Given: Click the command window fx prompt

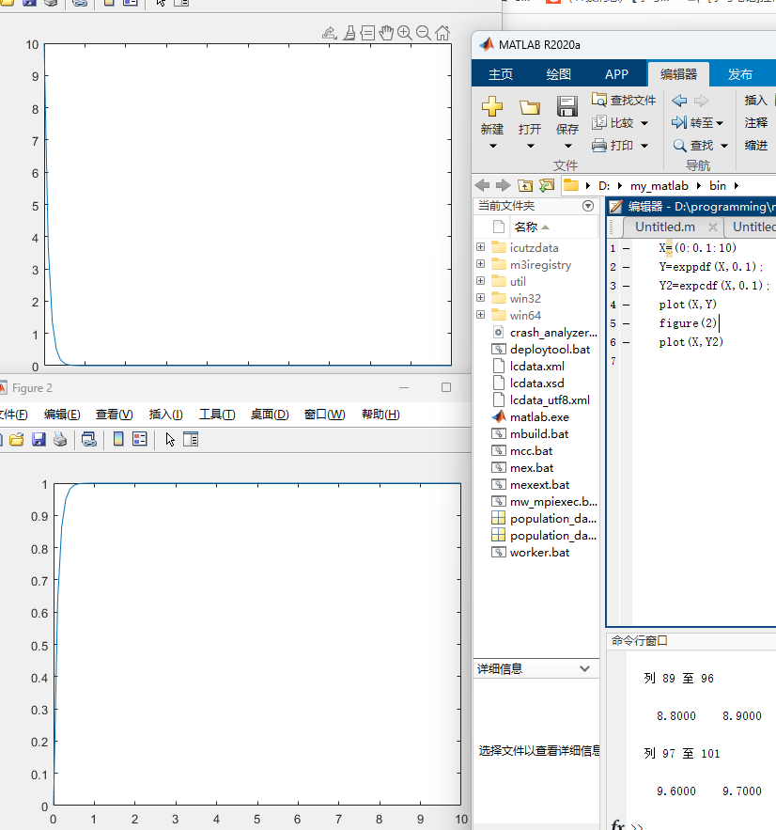Looking at the screenshot, I should click(618, 824).
